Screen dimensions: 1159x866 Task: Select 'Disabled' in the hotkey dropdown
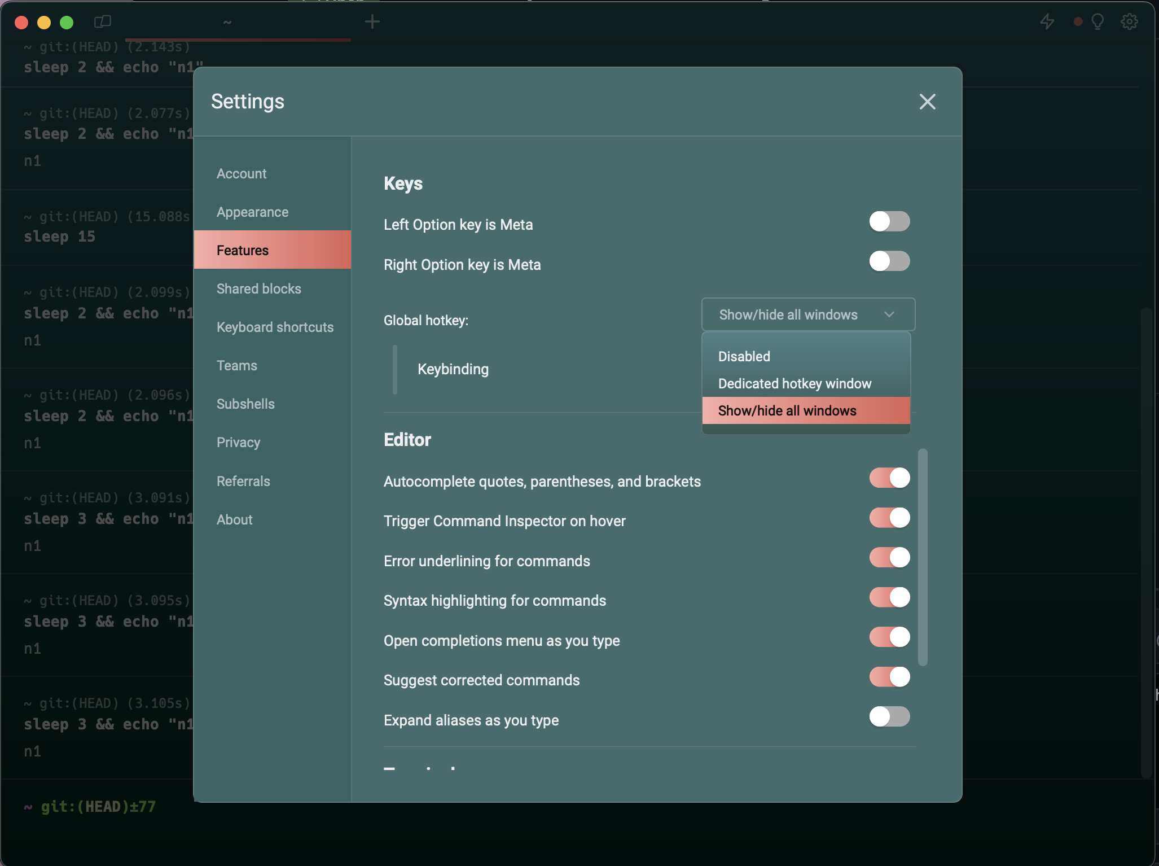pos(743,356)
